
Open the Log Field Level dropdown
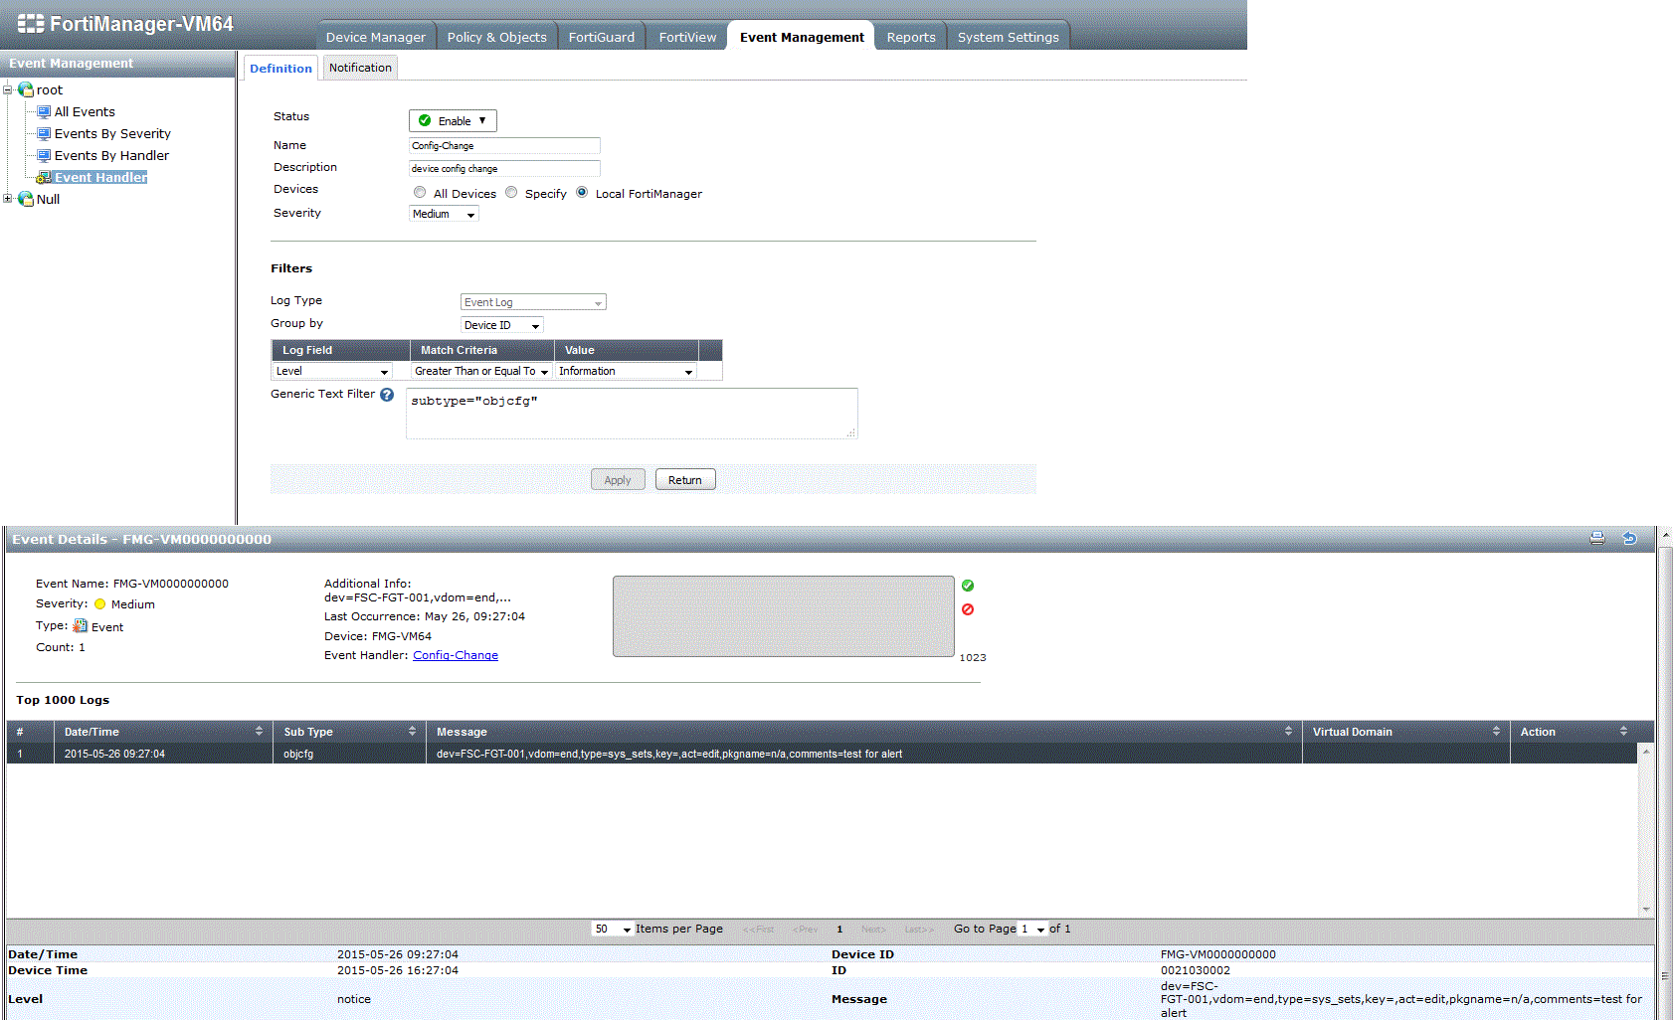(332, 371)
